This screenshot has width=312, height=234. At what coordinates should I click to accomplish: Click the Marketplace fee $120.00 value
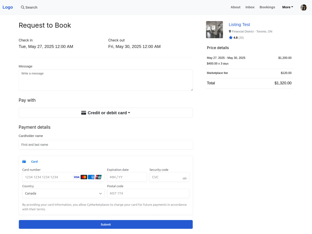(286, 73)
